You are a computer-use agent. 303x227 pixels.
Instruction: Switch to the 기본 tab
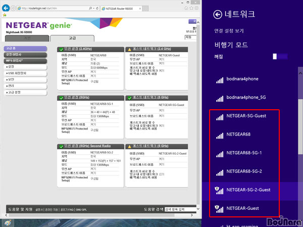point(27,38)
